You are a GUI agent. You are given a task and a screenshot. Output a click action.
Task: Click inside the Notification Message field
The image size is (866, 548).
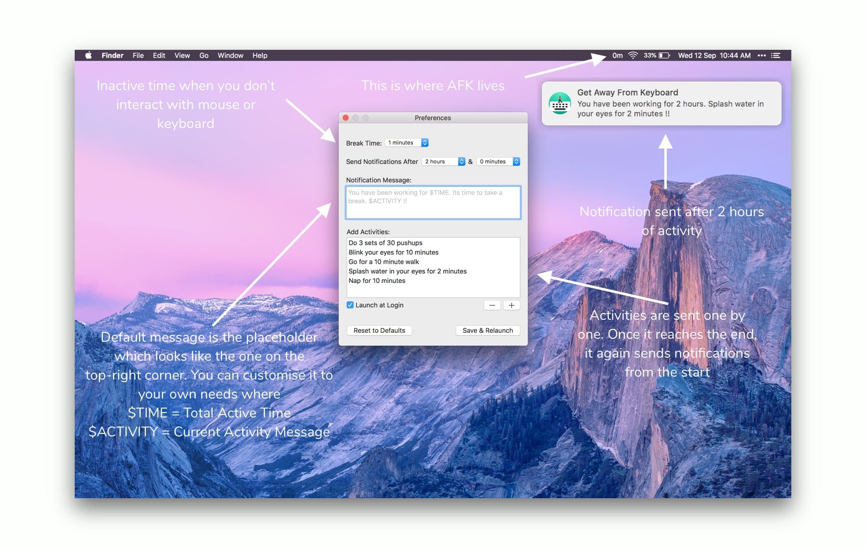[432, 202]
